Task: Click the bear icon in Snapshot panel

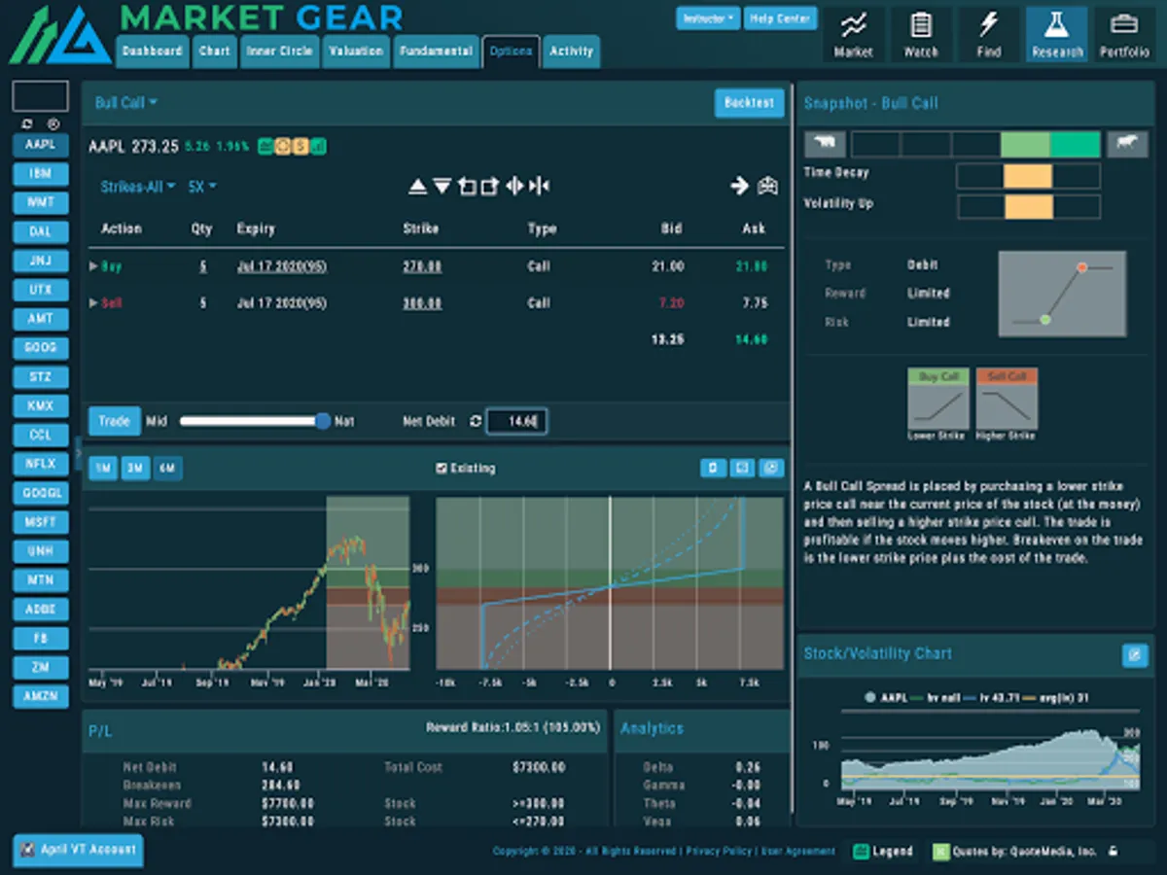Action: [x=826, y=144]
